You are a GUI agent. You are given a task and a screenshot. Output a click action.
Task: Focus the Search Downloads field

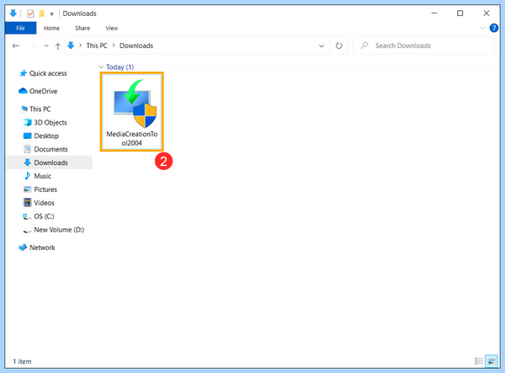pos(423,45)
